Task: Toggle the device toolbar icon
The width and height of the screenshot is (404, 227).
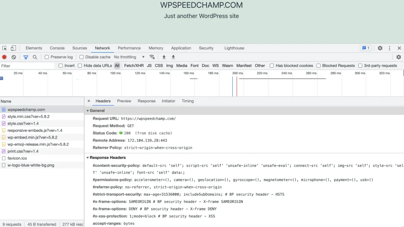Action: point(13,48)
